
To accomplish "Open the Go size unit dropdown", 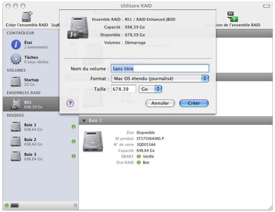I will coord(150,89).
